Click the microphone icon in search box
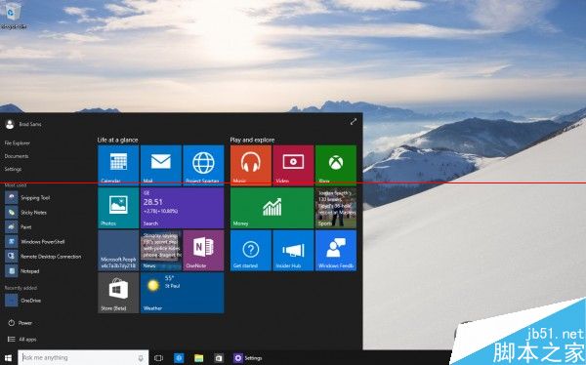The image size is (586, 365). click(141, 358)
